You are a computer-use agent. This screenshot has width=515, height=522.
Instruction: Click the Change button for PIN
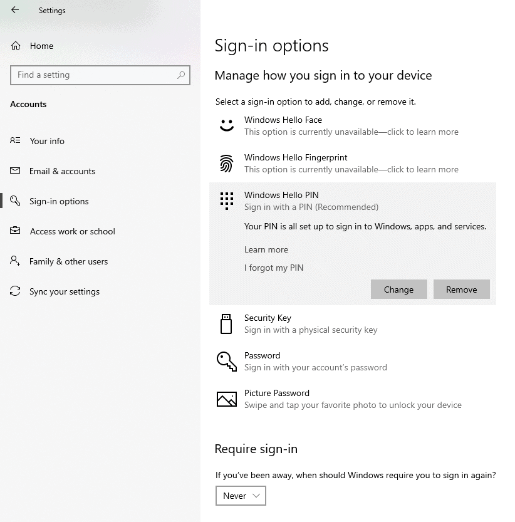tap(399, 289)
